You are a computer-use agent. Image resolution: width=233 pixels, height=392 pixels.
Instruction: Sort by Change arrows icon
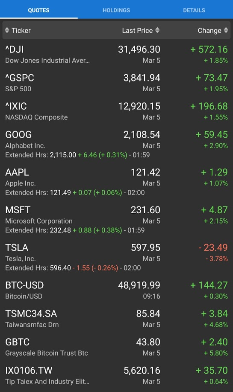click(226, 30)
